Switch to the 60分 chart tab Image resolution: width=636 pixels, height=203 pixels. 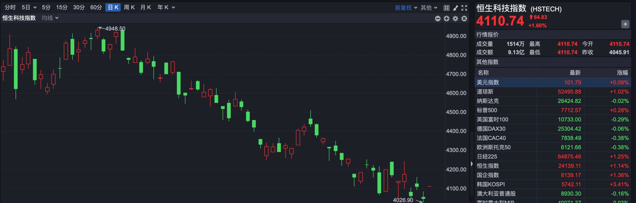96,7
